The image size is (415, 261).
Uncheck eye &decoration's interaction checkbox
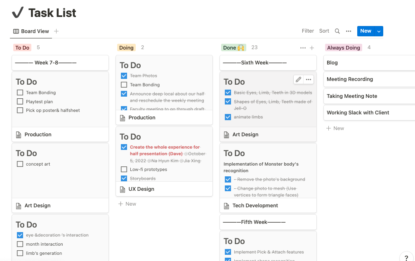point(20,235)
